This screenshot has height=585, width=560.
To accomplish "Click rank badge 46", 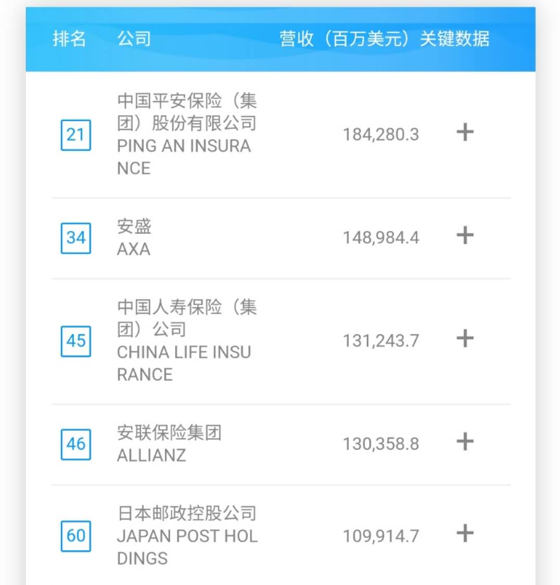I will [x=75, y=444].
